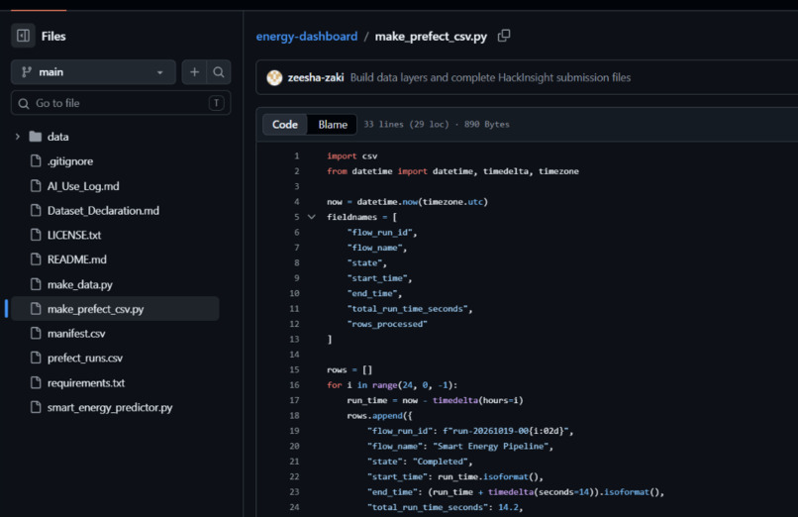798x517 pixels.
Task: Open zeesha-zaki user profile link
Action: pos(316,77)
